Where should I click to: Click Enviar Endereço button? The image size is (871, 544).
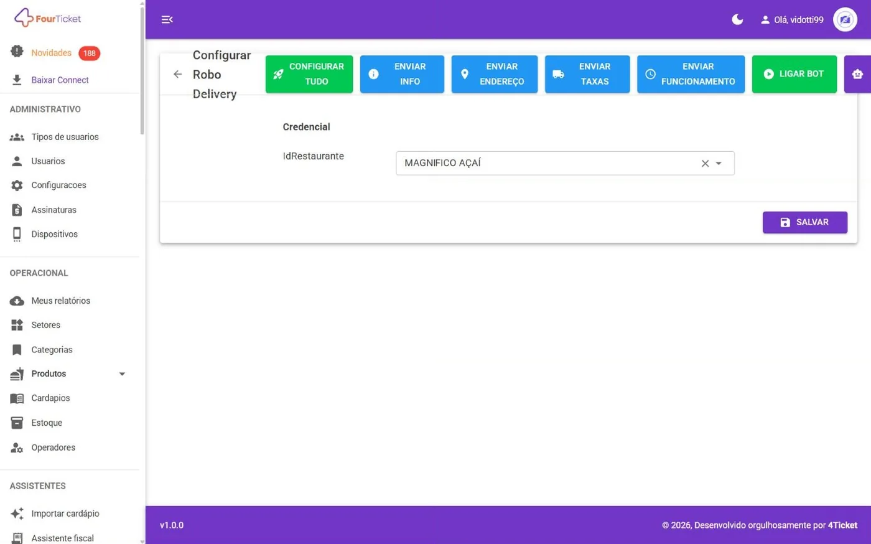(495, 74)
